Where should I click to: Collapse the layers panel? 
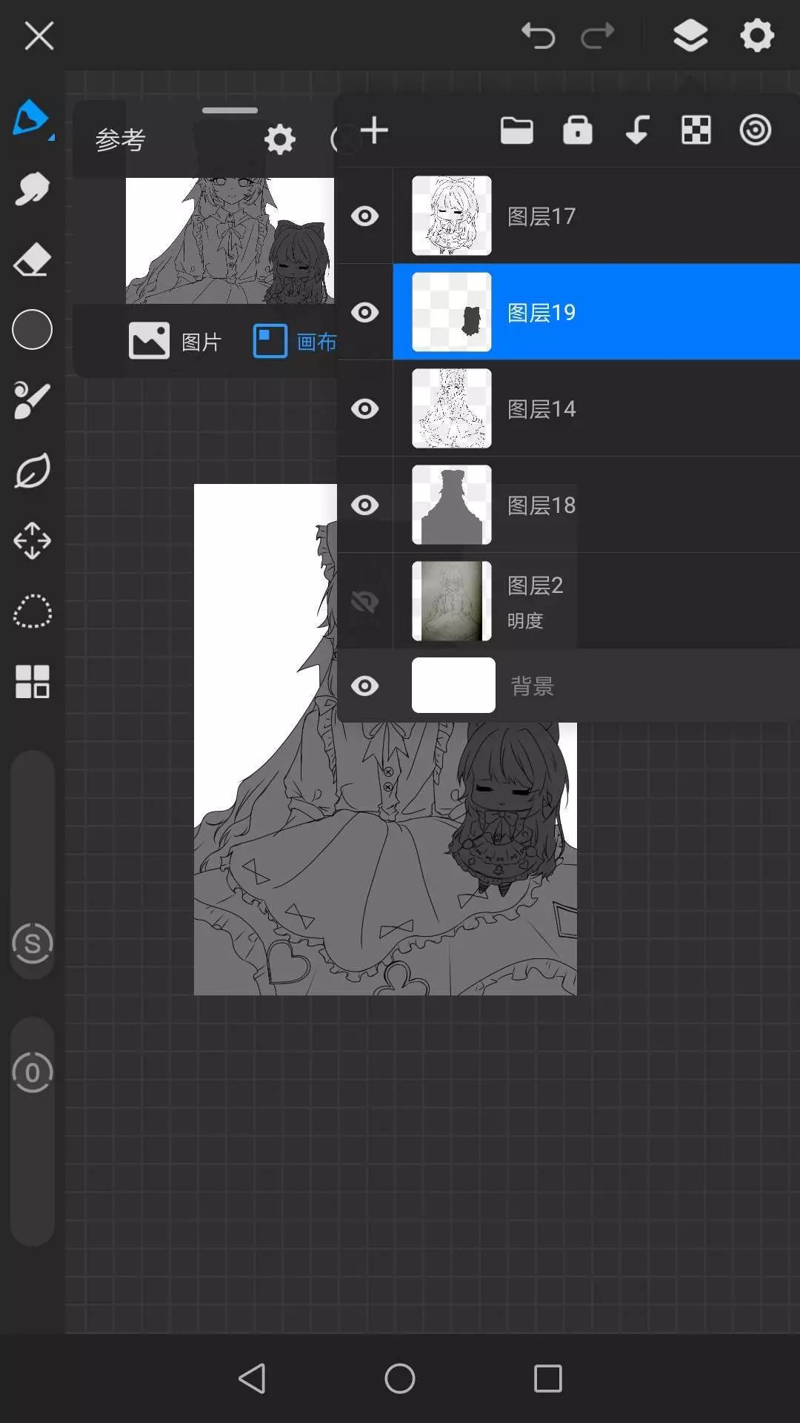click(690, 36)
